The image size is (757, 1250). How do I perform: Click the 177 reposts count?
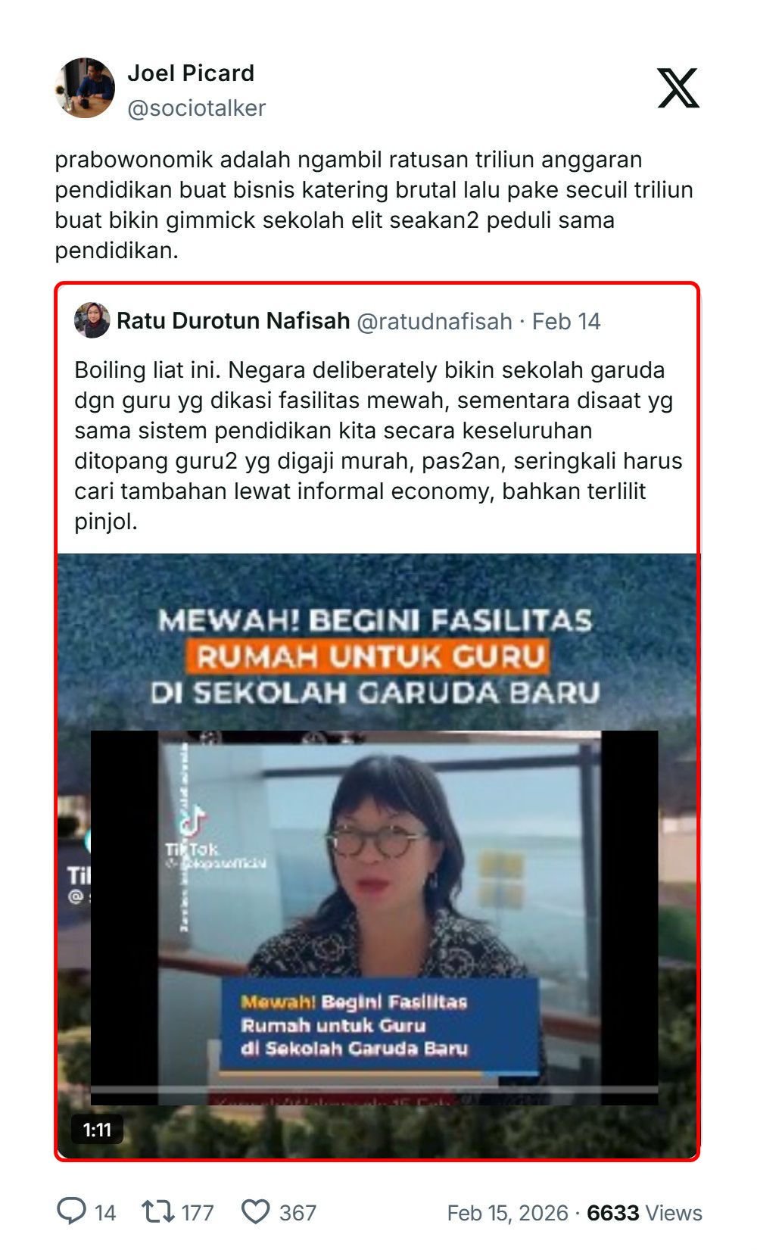pos(198,1213)
